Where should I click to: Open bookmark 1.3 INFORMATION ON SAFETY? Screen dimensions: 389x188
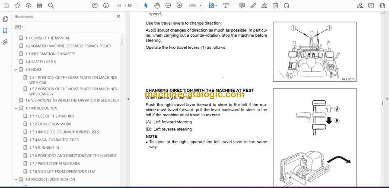50,54
